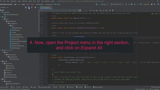Open Device Manager icon in toolbar
The width and height of the screenshot is (160, 90).
[154, 4]
